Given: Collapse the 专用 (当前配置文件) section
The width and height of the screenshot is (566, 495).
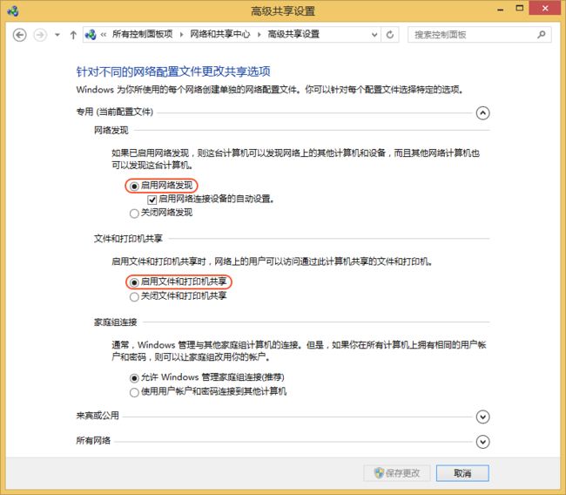Looking at the screenshot, I should (x=482, y=113).
